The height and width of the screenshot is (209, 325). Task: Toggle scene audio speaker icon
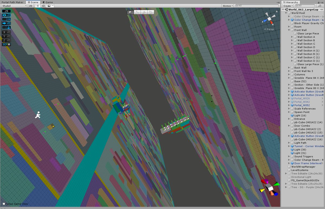[43, 6]
